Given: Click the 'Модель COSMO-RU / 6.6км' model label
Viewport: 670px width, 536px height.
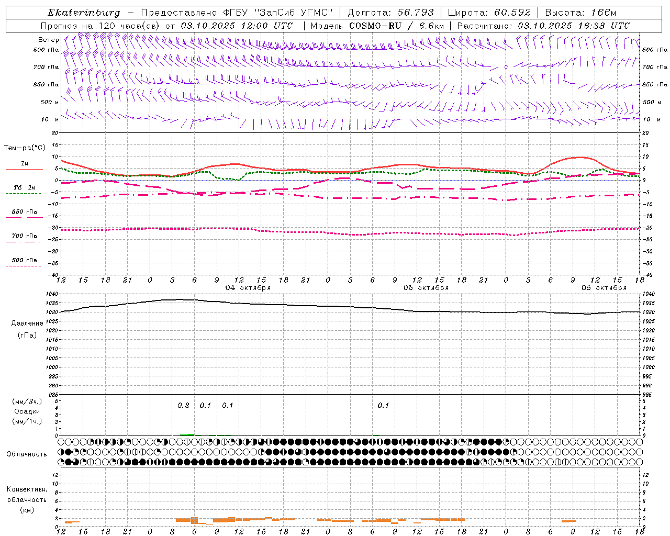Looking at the screenshot, I should [x=377, y=26].
